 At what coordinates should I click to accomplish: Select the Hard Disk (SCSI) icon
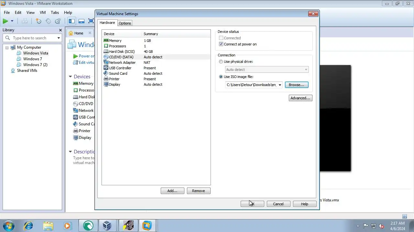(x=106, y=52)
